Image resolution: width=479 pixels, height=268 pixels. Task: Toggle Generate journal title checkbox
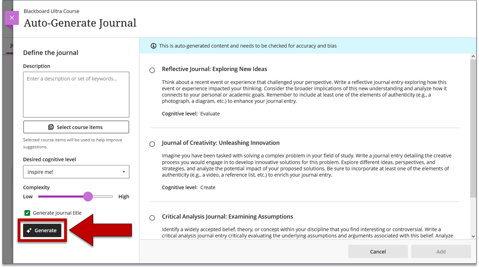(27, 213)
